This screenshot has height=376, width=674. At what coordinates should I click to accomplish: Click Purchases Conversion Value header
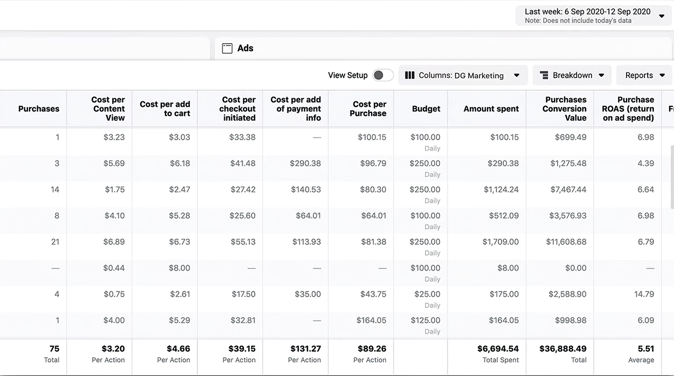(x=565, y=108)
